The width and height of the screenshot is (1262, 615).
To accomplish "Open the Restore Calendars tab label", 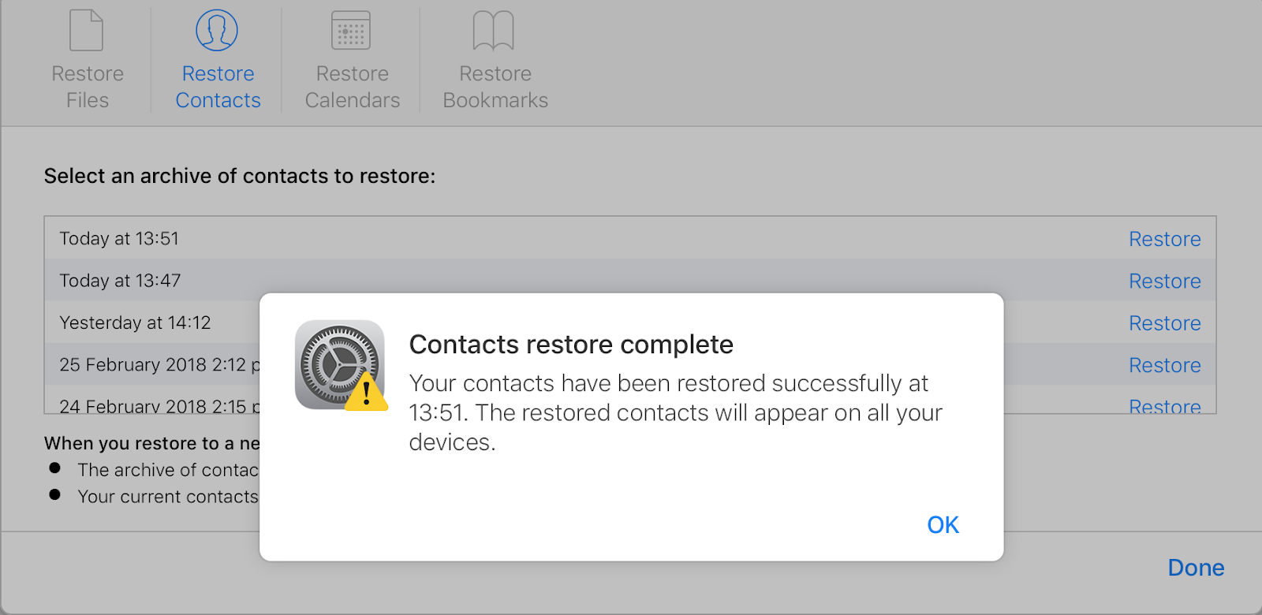I will click(x=353, y=87).
